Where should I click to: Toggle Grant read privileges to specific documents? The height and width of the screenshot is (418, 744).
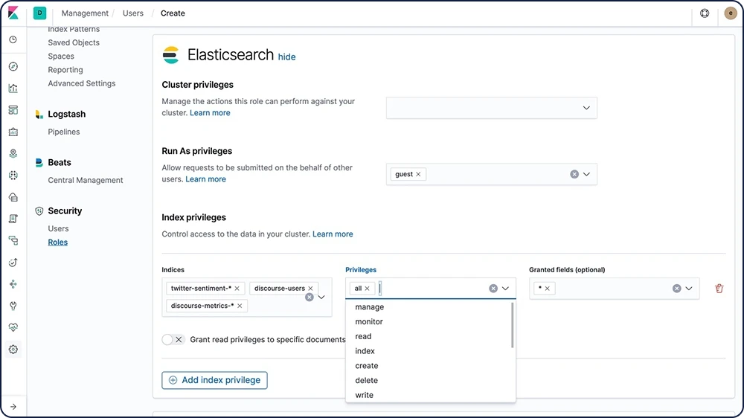(x=173, y=339)
